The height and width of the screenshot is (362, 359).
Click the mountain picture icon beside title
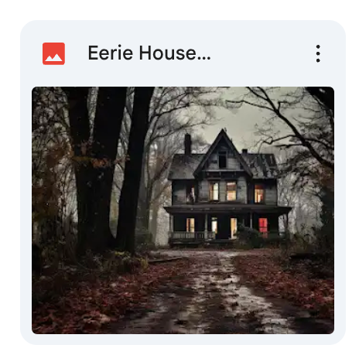53,53
